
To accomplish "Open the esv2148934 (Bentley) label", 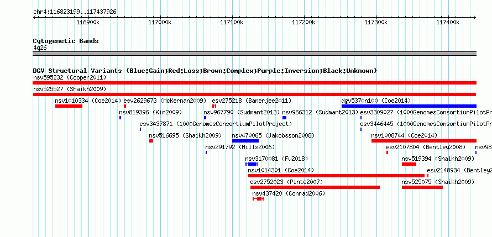I will (459, 170).
